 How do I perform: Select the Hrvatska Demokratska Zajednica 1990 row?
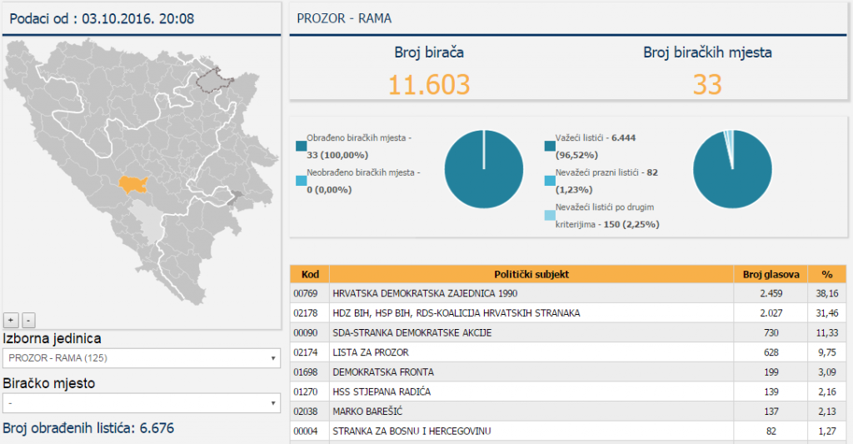pyautogui.click(x=531, y=293)
